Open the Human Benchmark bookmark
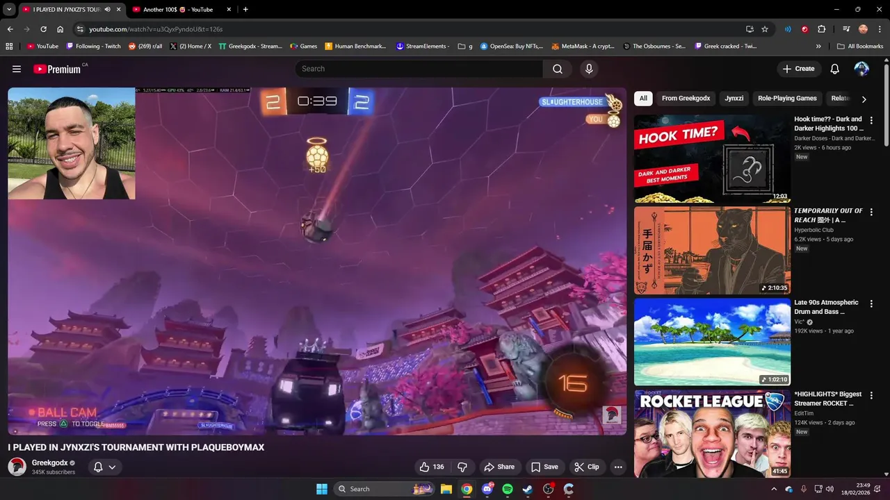The height and width of the screenshot is (500, 890). pos(355,47)
